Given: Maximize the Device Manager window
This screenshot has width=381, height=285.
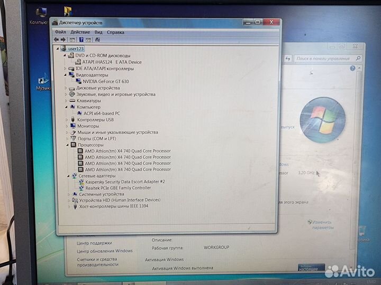Looking at the screenshot, I should click(258, 22).
